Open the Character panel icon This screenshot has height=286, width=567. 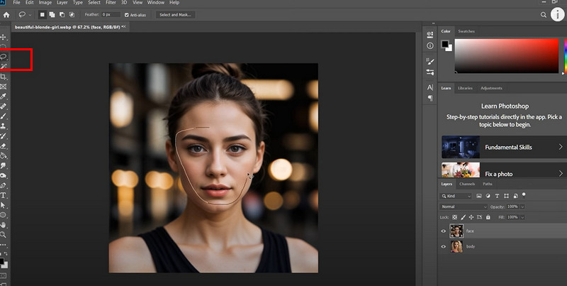click(x=430, y=87)
